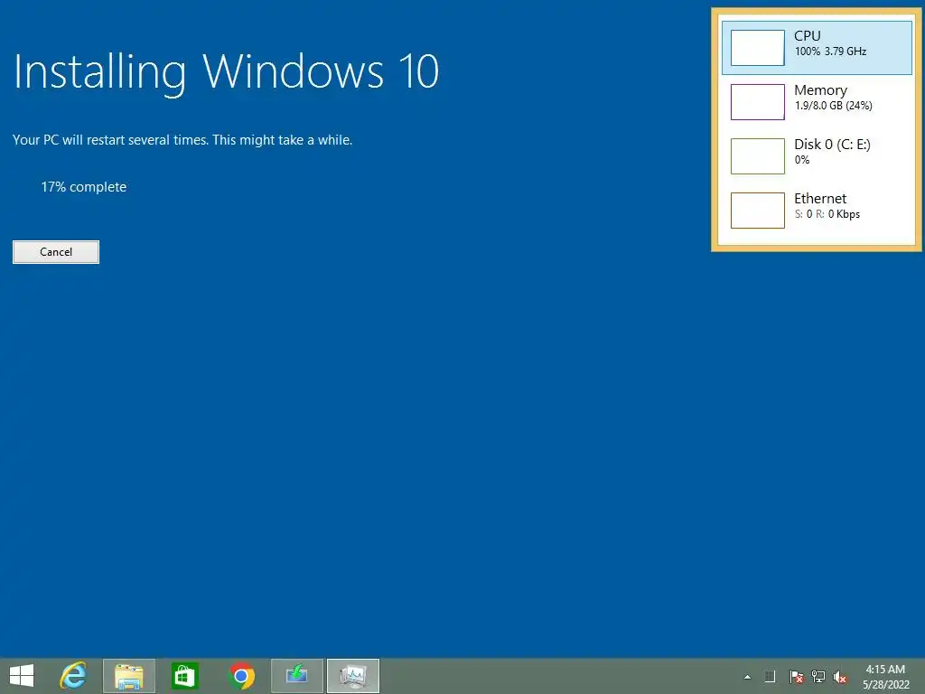Open File Explorer from taskbar

tap(129, 676)
